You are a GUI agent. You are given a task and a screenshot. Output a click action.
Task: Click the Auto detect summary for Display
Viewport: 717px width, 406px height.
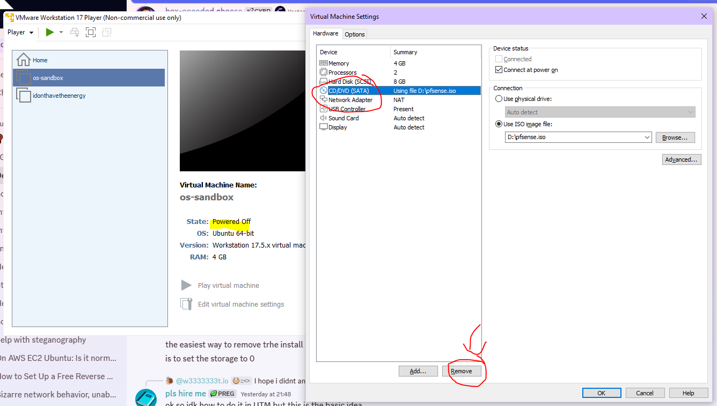tap(409, 127)
